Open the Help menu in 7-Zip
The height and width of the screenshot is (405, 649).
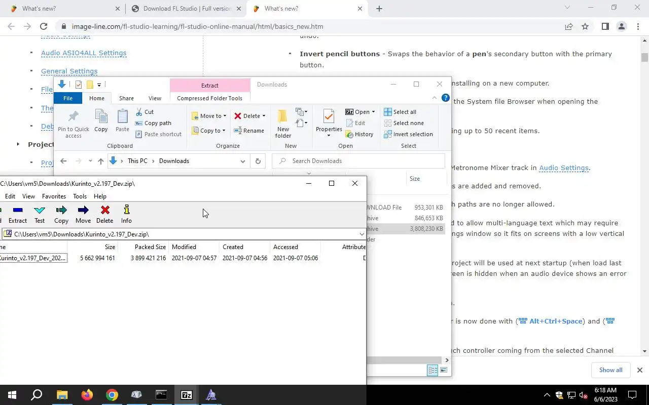pyautogui.click(x=100, y=196)
